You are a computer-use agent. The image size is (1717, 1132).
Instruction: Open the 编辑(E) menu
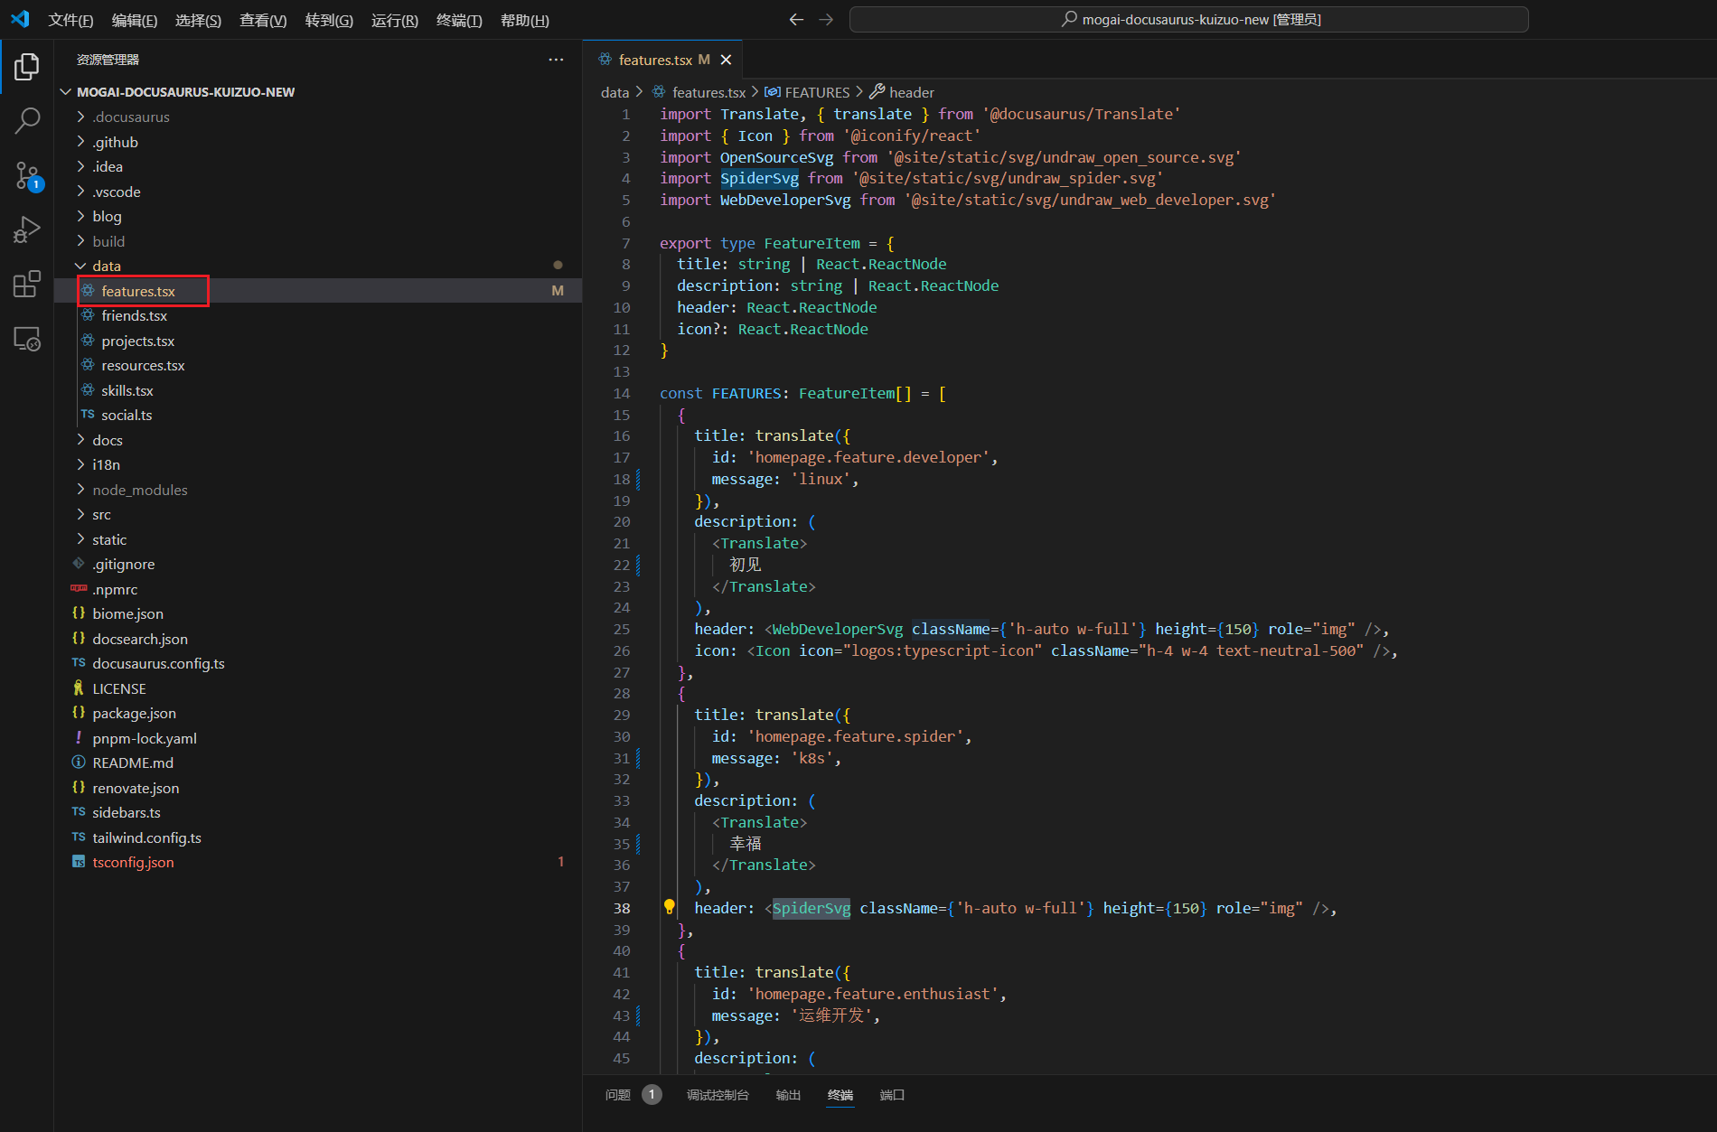135,20
